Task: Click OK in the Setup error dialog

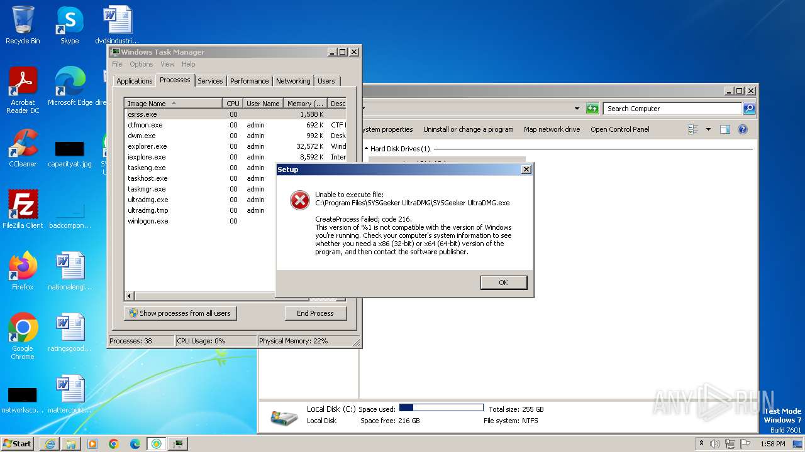Action: pos(503,282)
